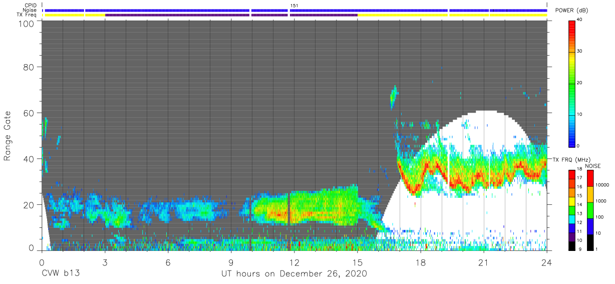Click x-axis tick label '9'

click(231, 262)
